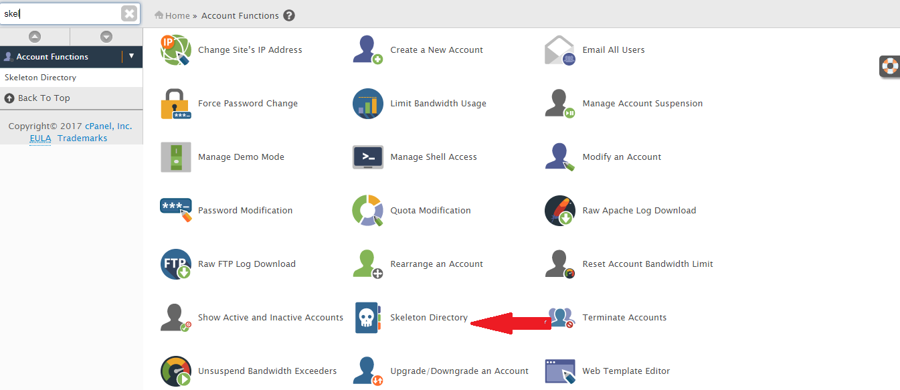Clear the search box with X button
Image resolution: width=900 pixels, height=390 pixels.
pos(129,13)
